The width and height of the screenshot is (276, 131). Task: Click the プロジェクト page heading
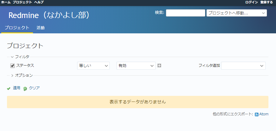(25, 46)
